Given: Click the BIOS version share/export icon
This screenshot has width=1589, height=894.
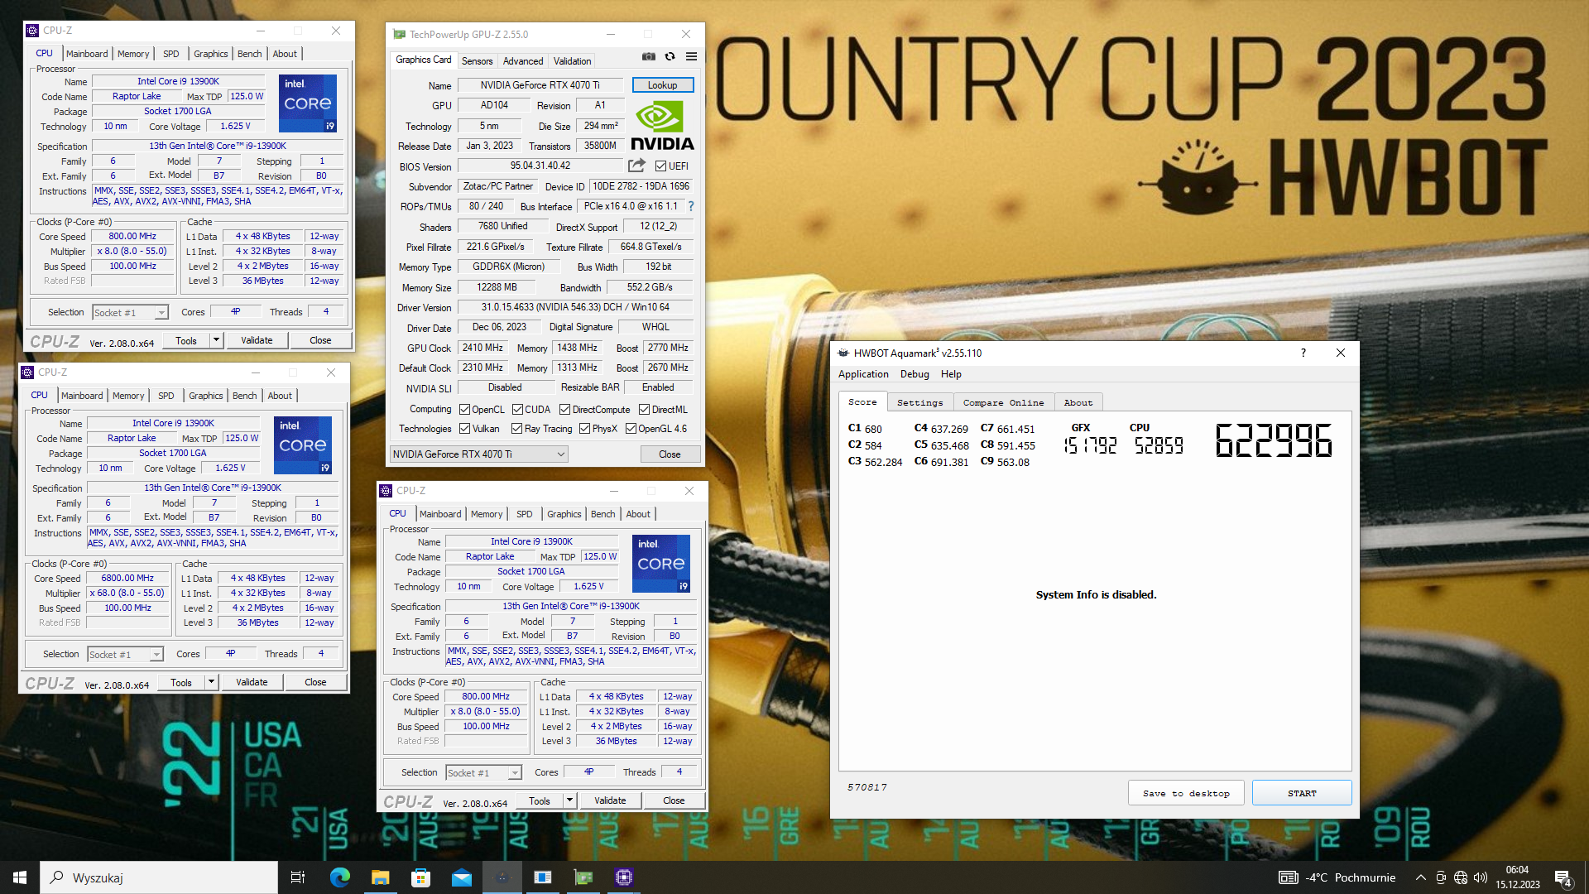Looking at the screenshot, I should 636,166.
